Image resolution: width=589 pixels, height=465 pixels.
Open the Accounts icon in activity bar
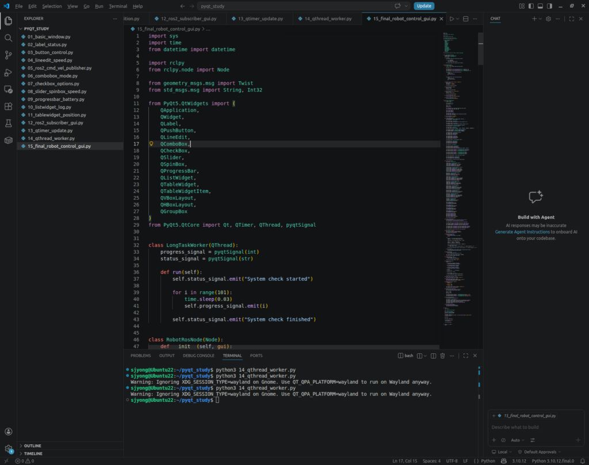8,432
